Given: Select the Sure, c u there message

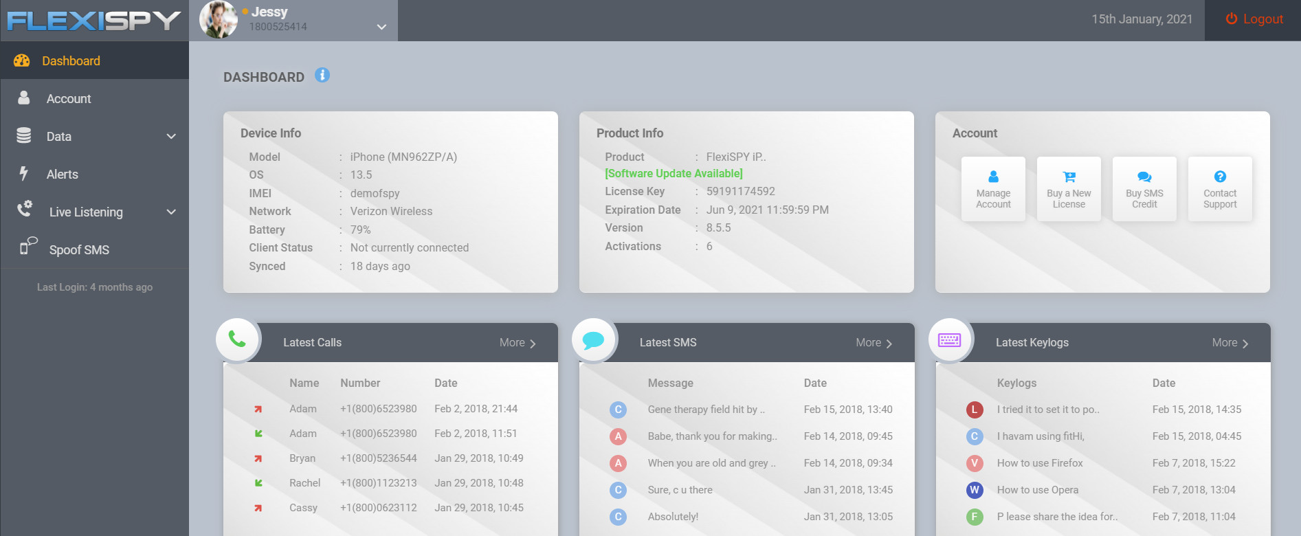Looking at the screenshot, I should coord(680,490).
